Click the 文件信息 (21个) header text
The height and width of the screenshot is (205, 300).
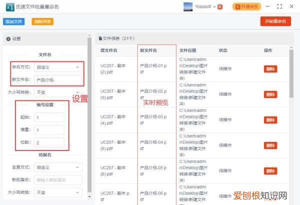pyautogui.click(x=118, y=38)
